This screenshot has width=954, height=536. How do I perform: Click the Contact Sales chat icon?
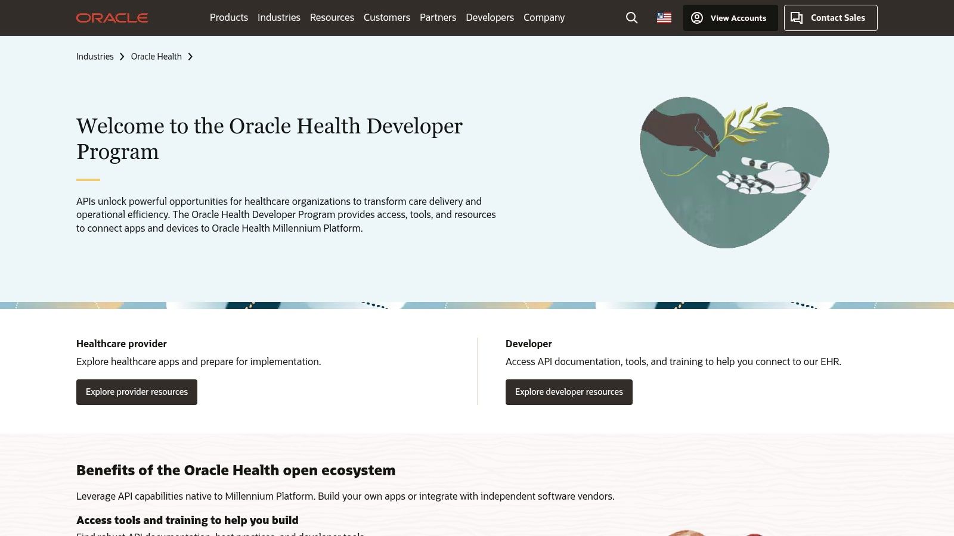point(797,18)
